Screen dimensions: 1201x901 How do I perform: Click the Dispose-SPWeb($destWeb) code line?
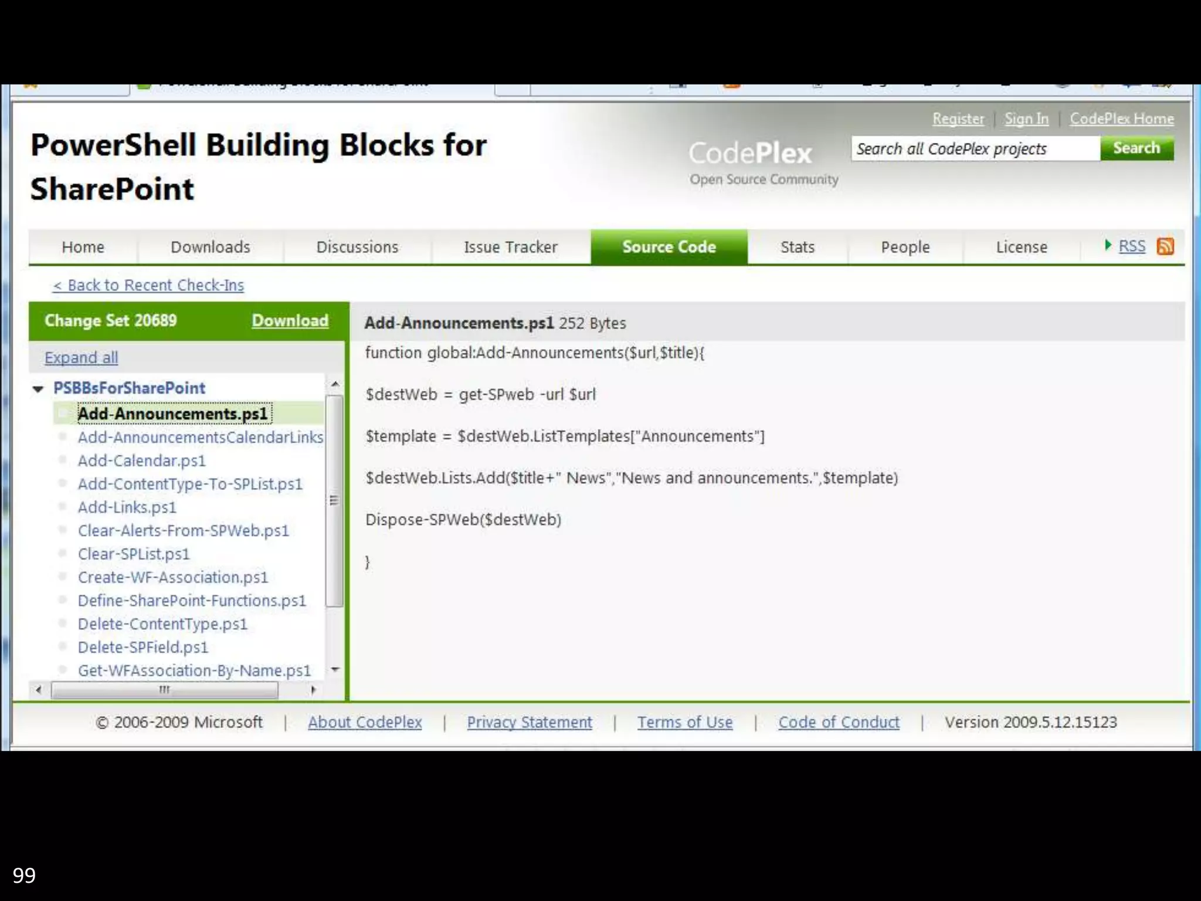pos(463,520)
